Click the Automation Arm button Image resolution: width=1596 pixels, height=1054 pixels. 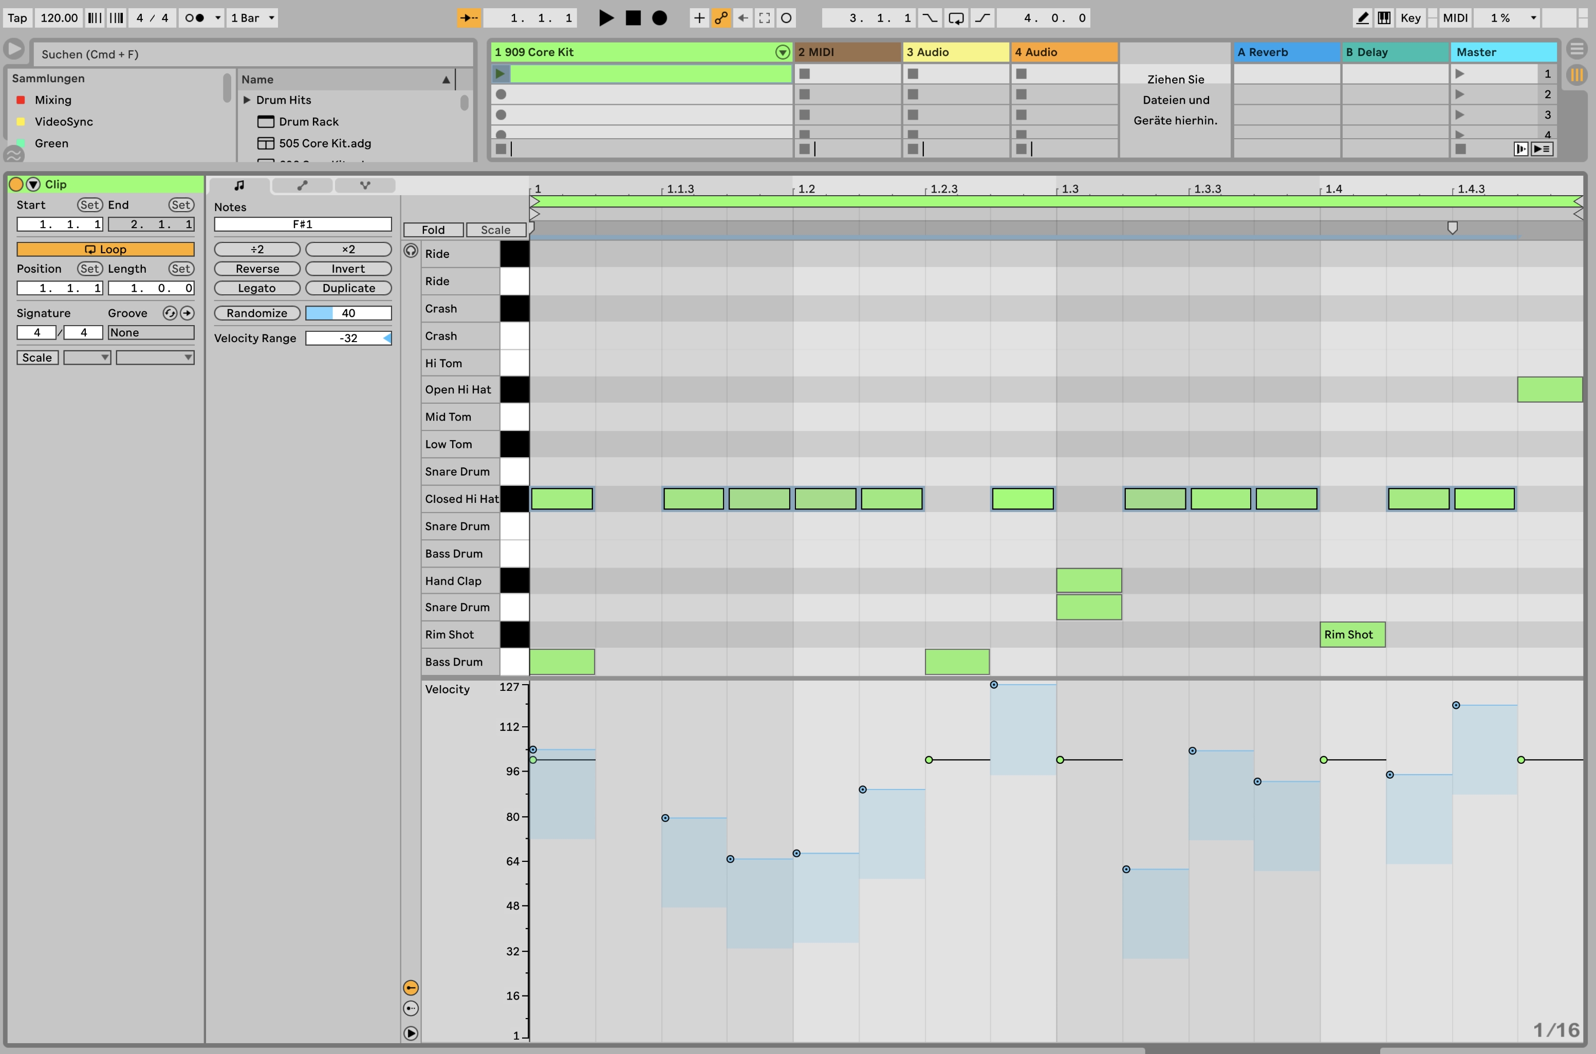point(721,18)
